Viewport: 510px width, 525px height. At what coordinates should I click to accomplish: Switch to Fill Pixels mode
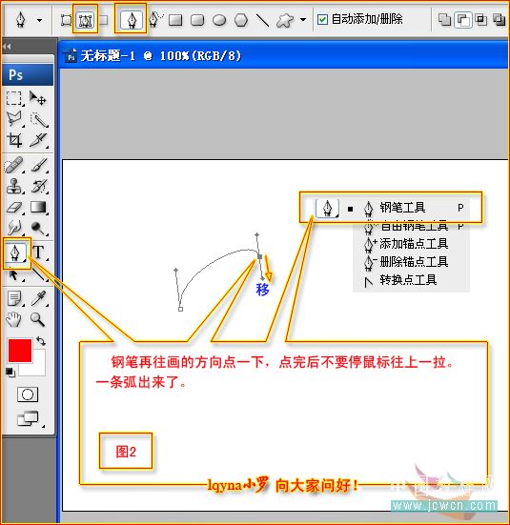104,20
